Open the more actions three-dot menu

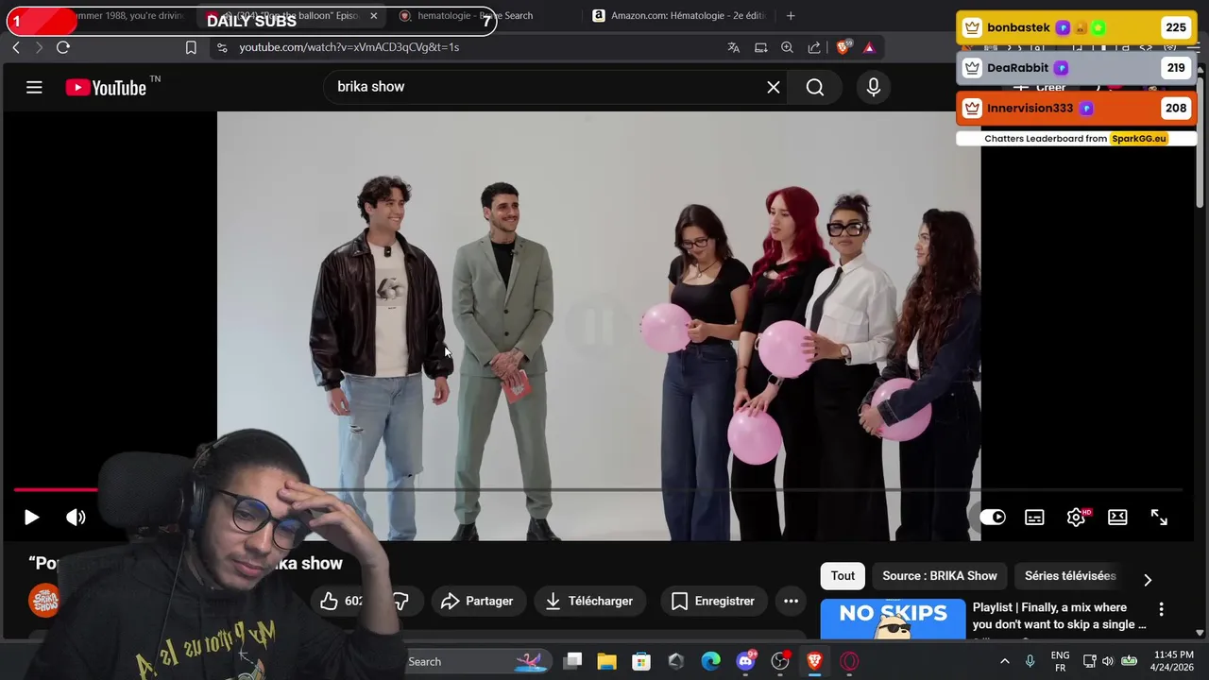(791, 601)
